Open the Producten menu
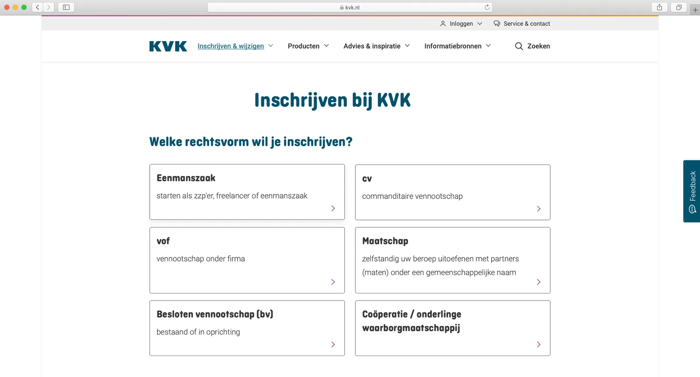This screenshot has width=700, height=377. click(304, 46)
